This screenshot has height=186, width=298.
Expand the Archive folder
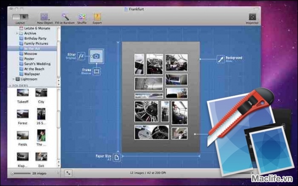tap(17, 33)
